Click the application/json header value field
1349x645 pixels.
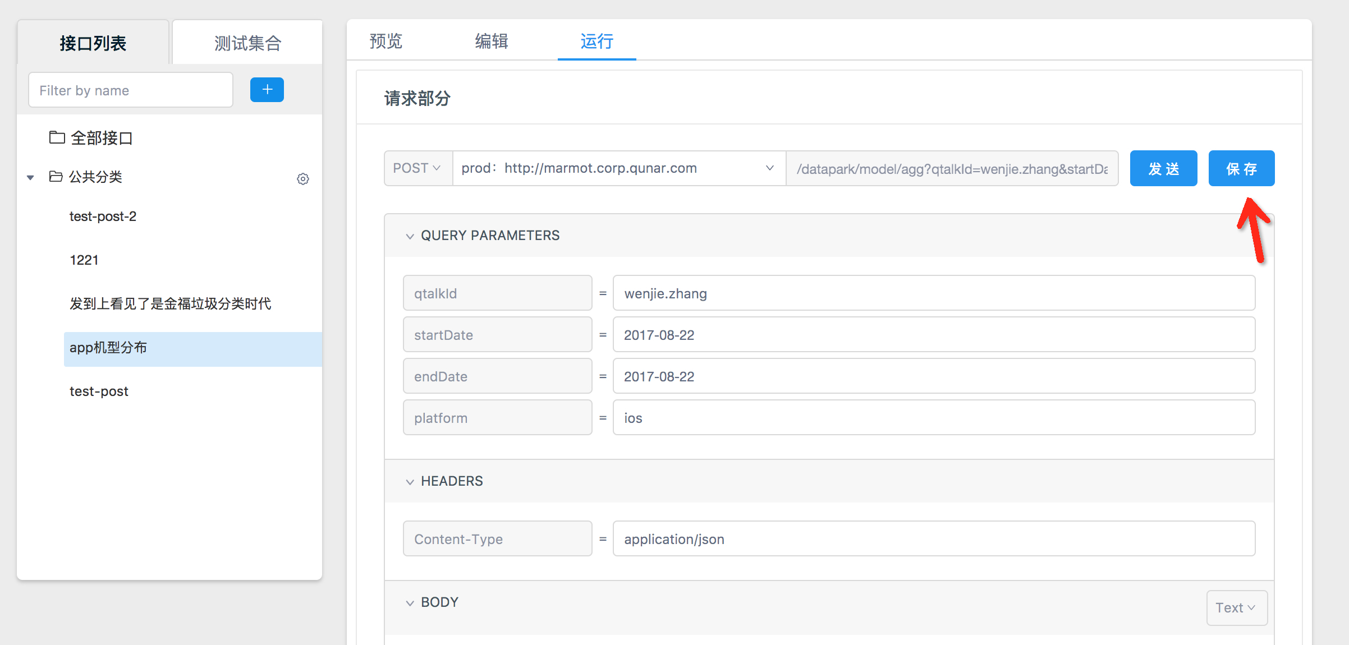tap(933, 539)
